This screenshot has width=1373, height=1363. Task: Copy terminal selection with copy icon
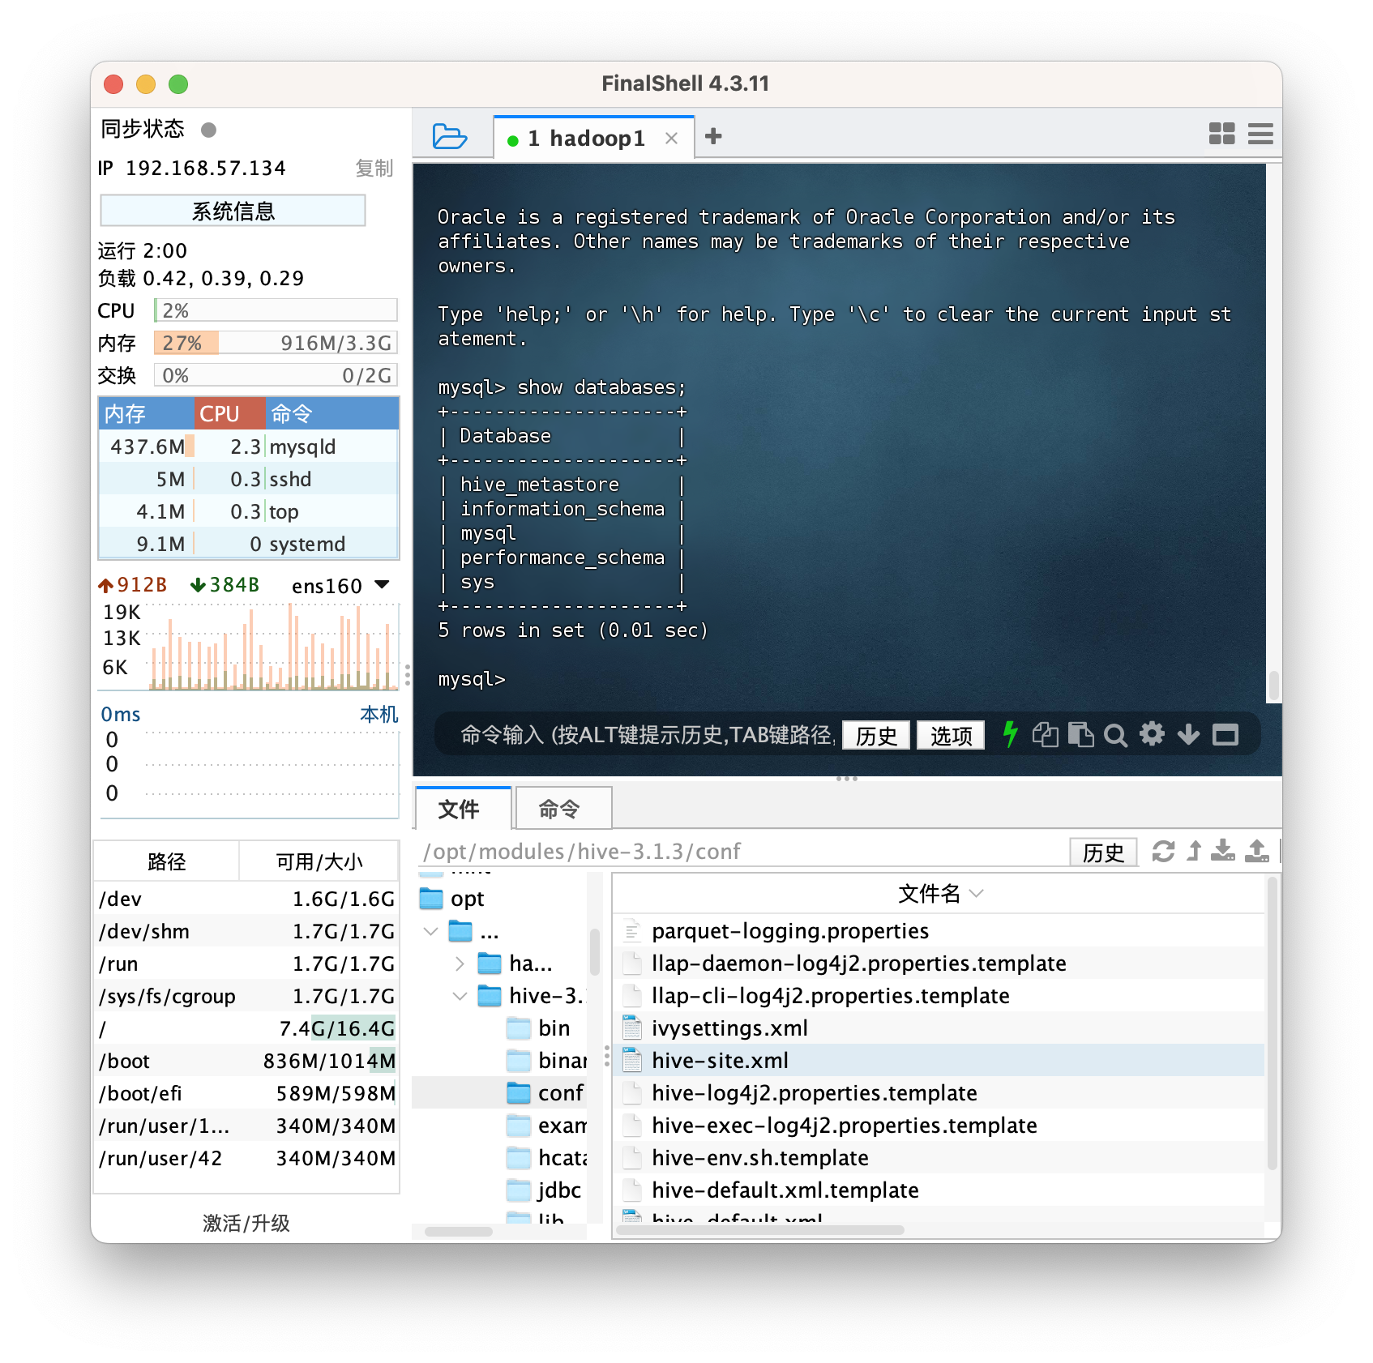[1045, 735]
